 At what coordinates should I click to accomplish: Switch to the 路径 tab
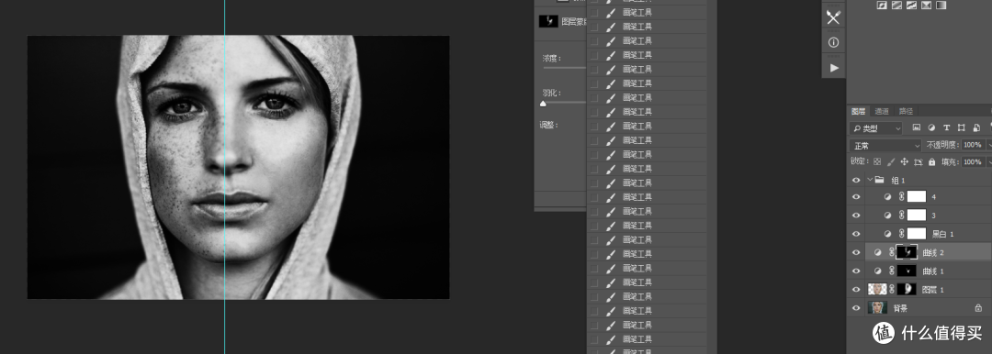906,111
